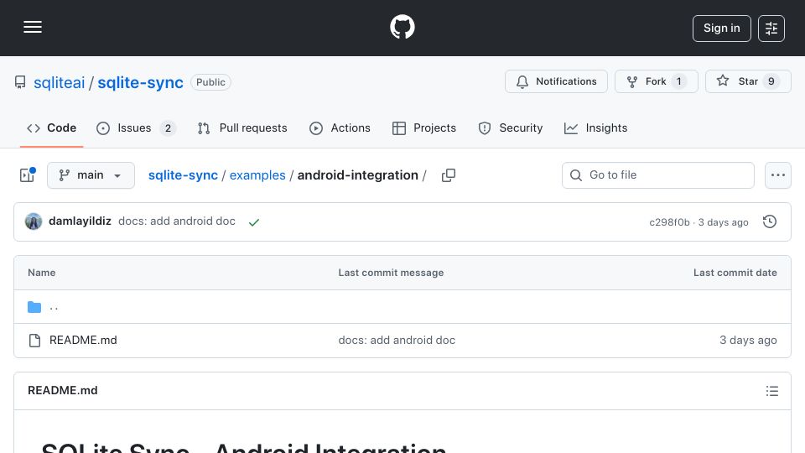This screenshot has width=805, height=453.
Task: Open commit hash c298f0b
Action: [x=669, y=221]
